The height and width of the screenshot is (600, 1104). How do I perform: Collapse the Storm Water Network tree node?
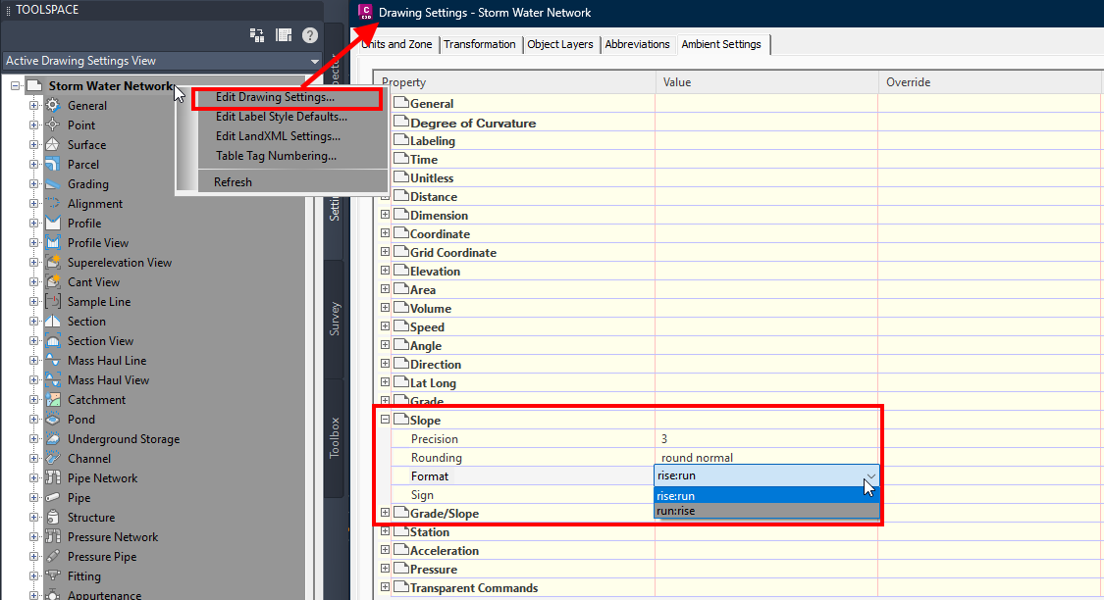(x=15, y=86)
